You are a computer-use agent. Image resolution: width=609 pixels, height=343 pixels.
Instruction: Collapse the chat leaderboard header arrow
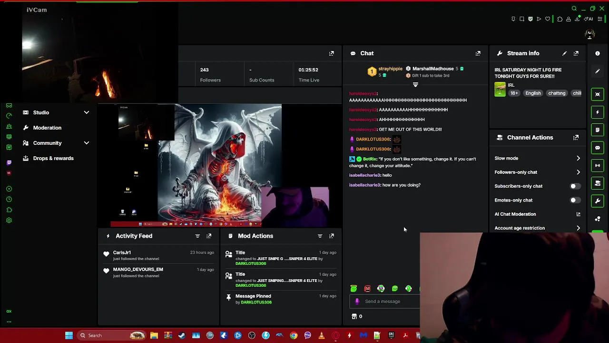coord(415,85)
